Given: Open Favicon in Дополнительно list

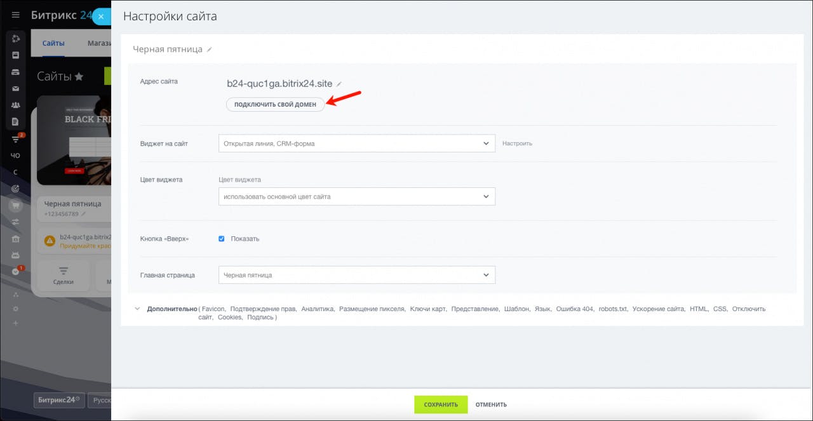Looking at the screenshot, I should pos(213,309).
